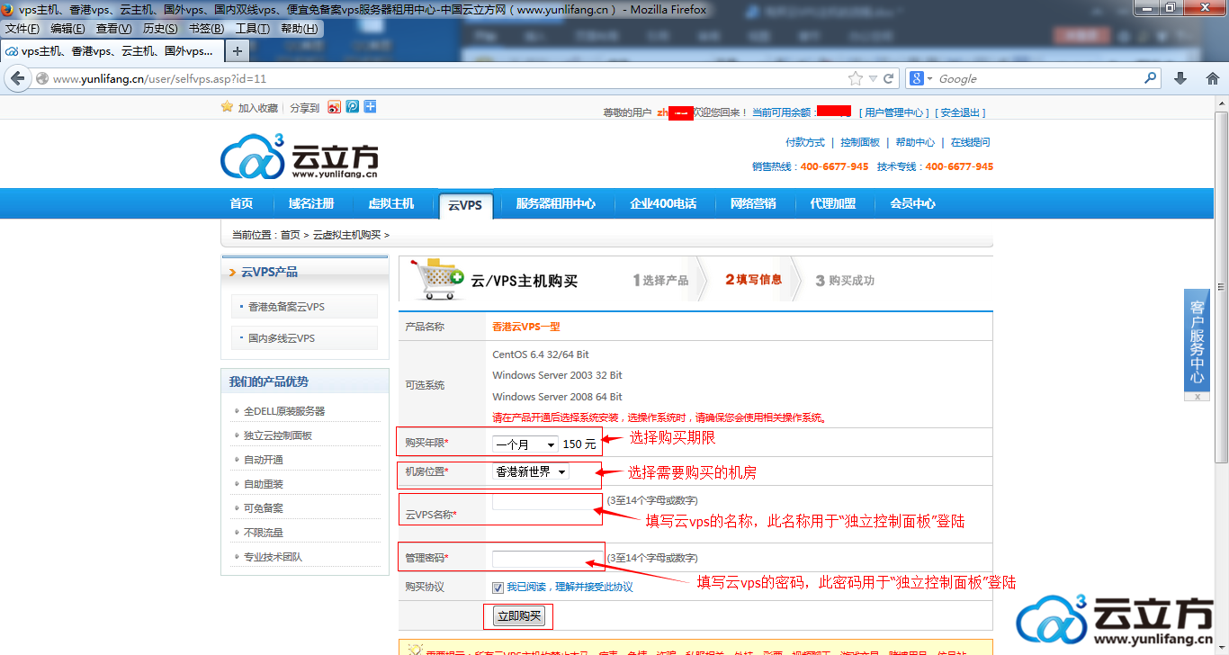Image resolution: width=1229 pixels, height=655 pixels.
Task: Open the 理解并接受此协议 link
Action: tap(594, 587)
